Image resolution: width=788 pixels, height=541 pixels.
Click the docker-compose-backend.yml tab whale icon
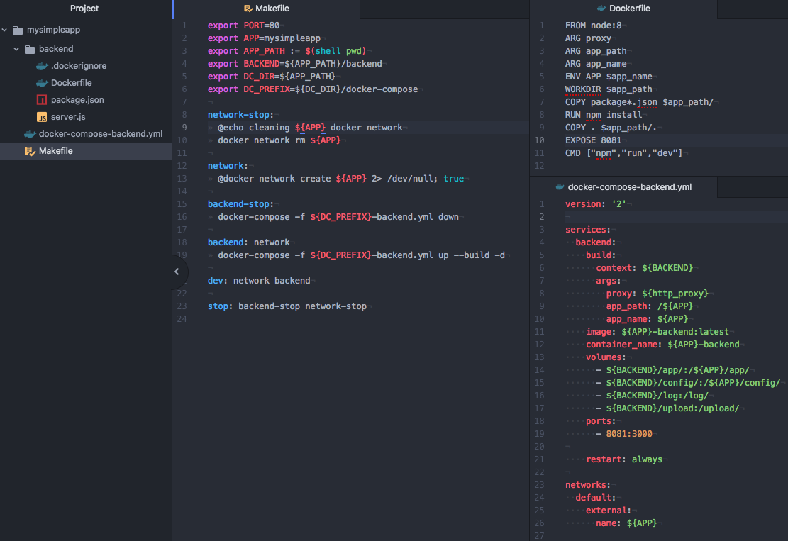(560, 187)
